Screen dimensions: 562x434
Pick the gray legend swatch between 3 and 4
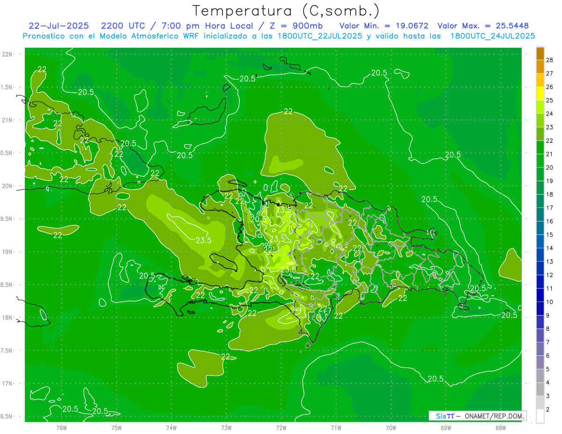pyautogui.click(x=540, y=390)
